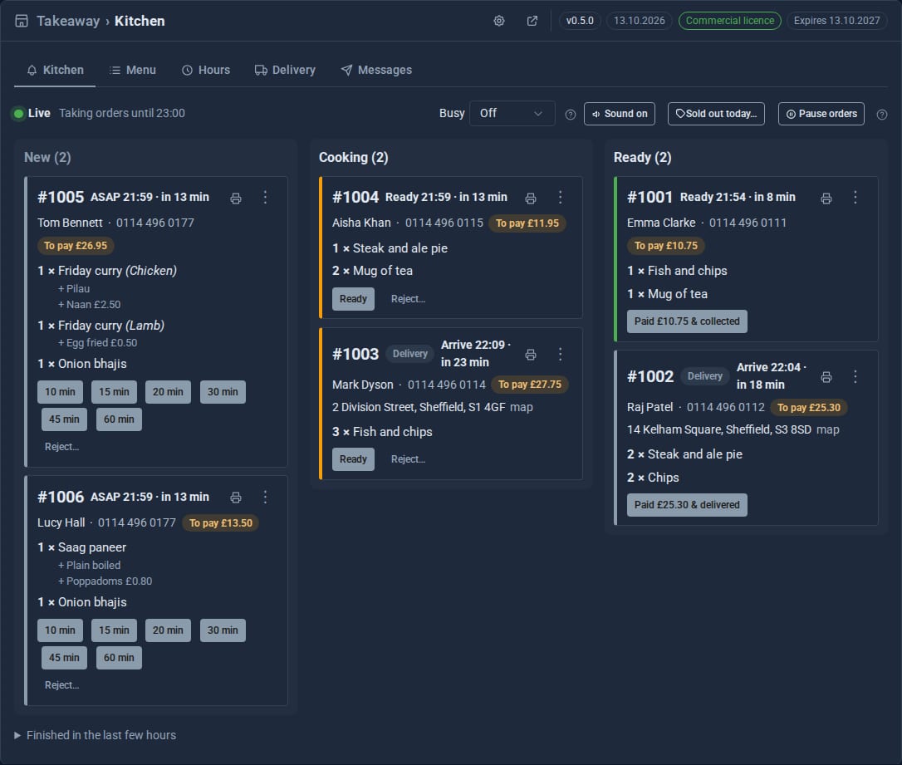Open map for 14 Kelham Square address
Image resolution: width=902 pixels, height=765 pixels.
click(828, 429)
